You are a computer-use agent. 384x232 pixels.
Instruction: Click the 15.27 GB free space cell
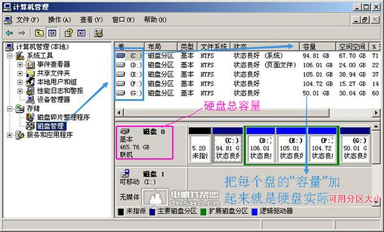(352, 83)
